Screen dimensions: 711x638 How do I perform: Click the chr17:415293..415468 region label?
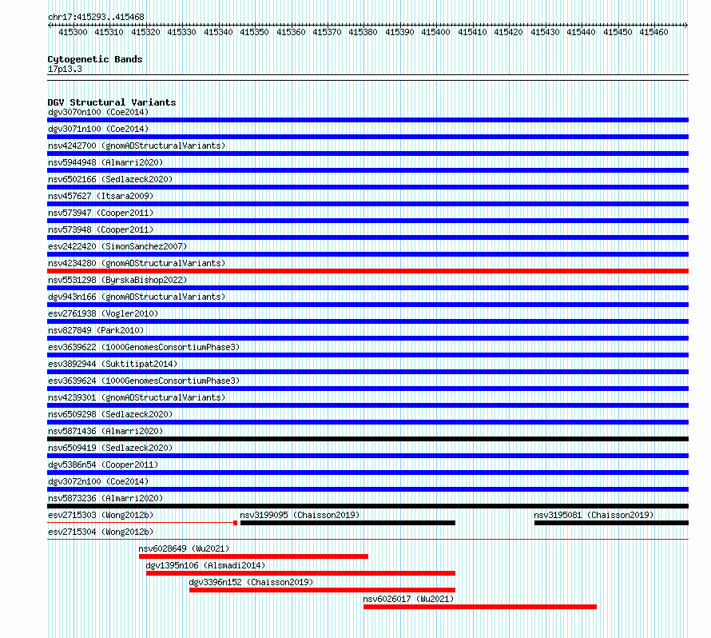coord(96,17)
